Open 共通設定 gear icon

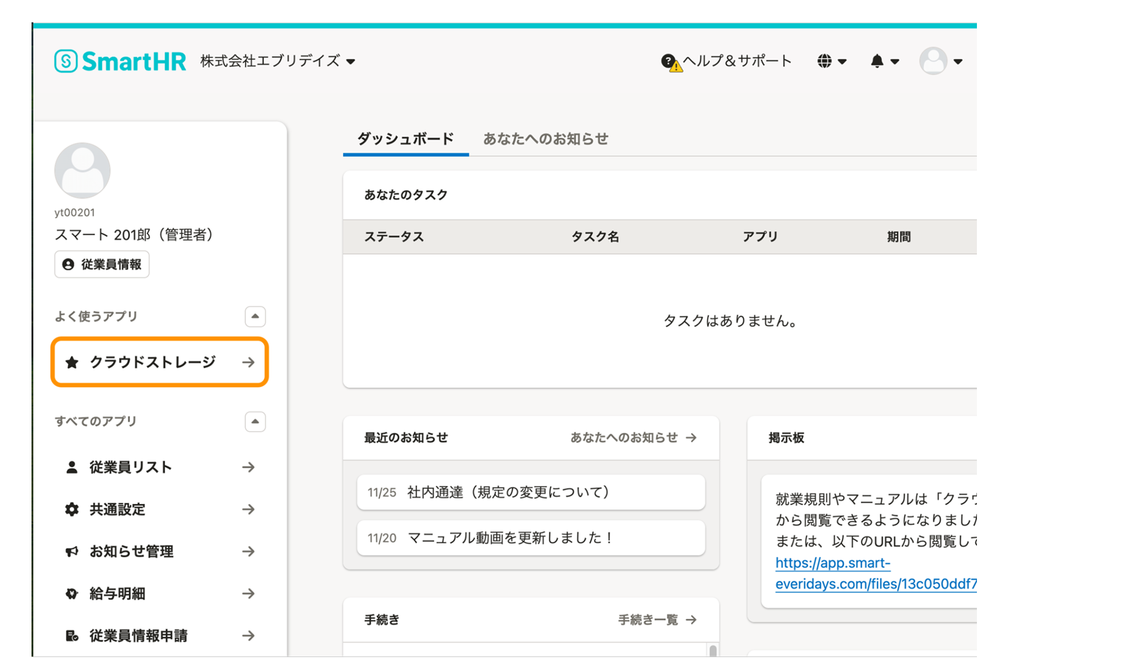coord(72,509)
